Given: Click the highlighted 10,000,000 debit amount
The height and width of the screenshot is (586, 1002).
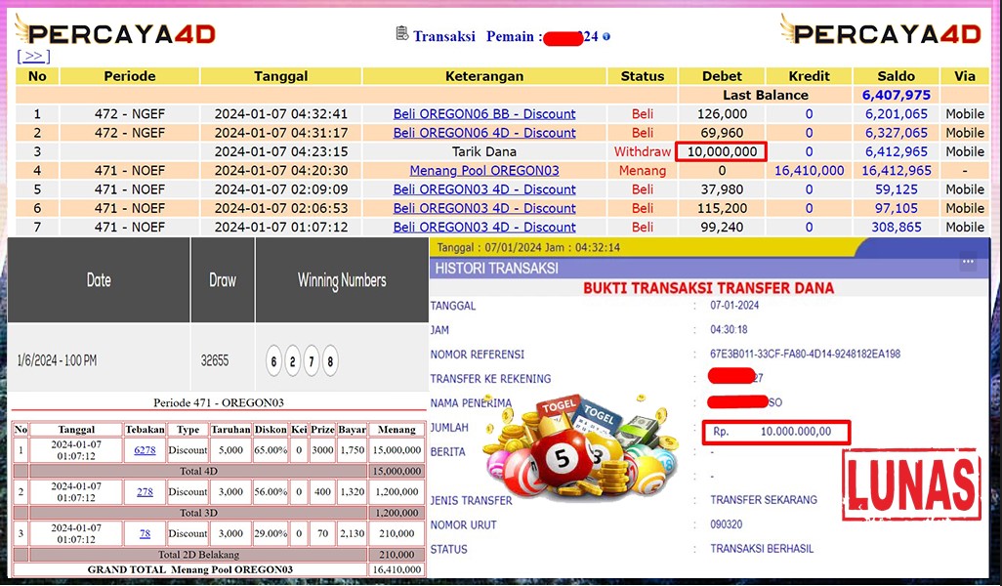Looking at the screenshot, I should tap(722, 151).
